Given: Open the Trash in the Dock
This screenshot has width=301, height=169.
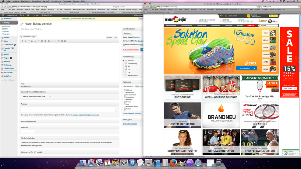Looking at the screenshot, I should click(x=219, y=163).
